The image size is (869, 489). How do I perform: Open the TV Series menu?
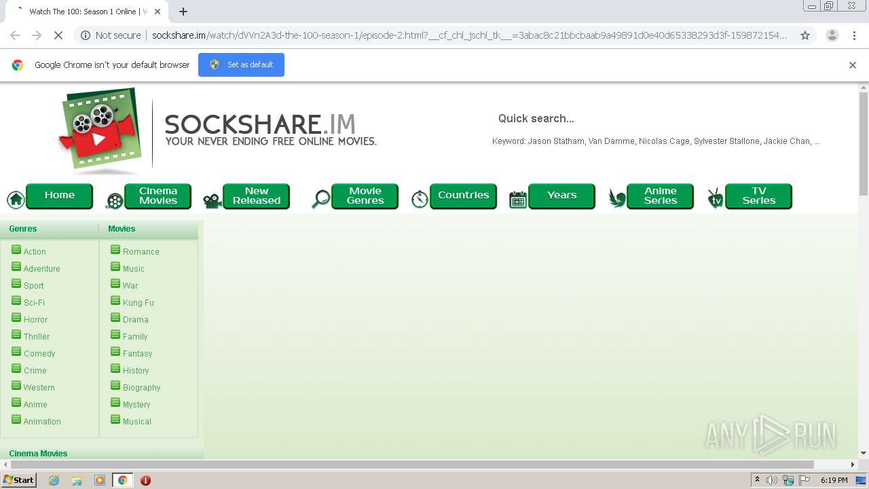click(x=759, y=196)
